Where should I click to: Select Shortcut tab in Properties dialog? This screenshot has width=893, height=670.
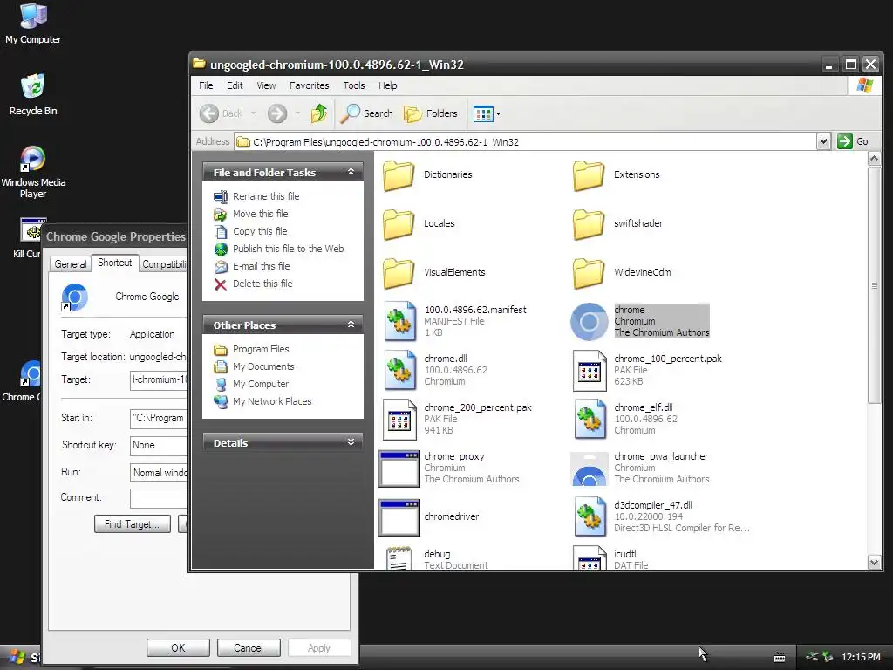point(114,263)
